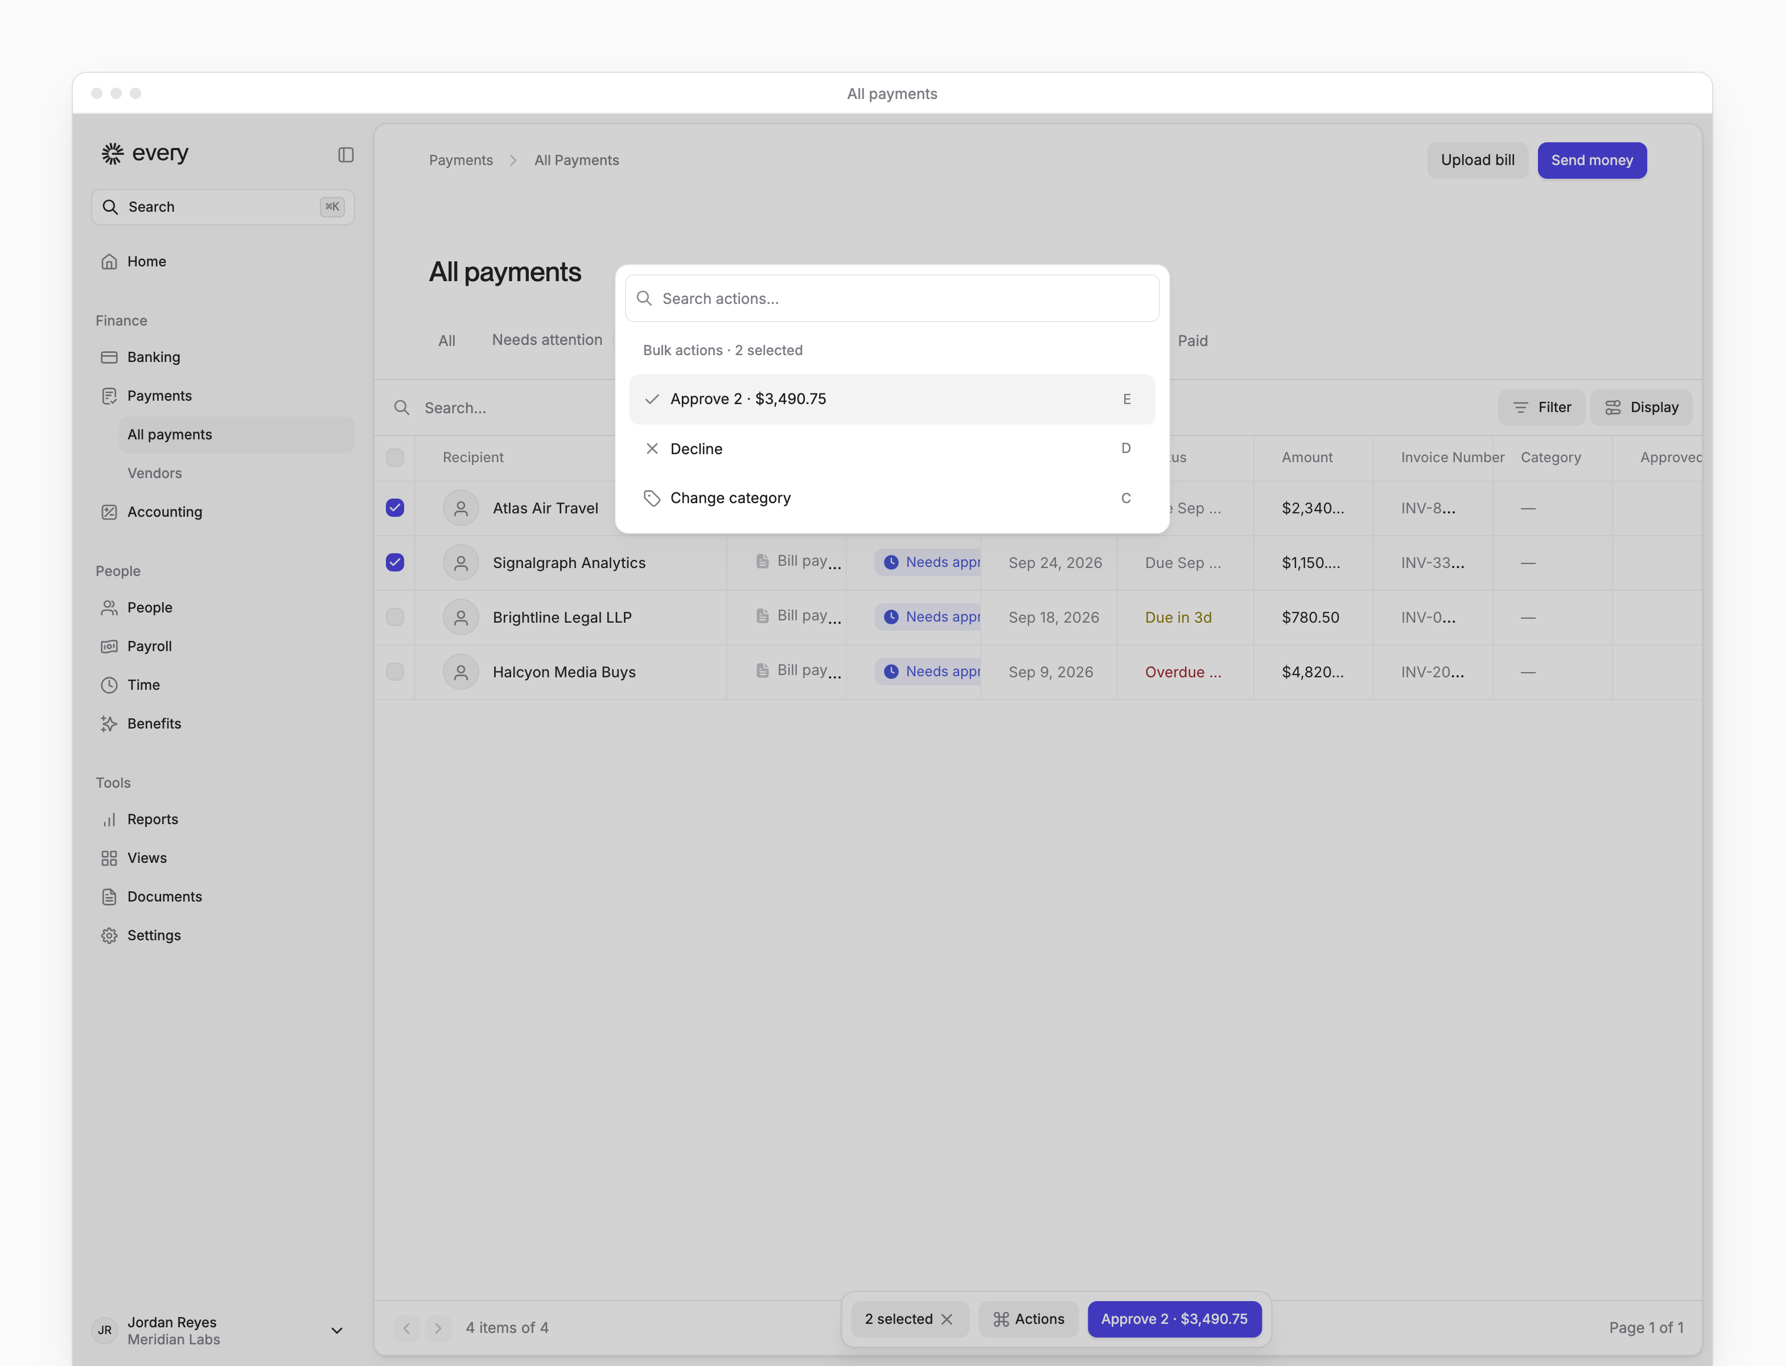The image size is (1785, 1366).
Task: Uncheck the Signalgraph Analytics row
Action: point(394,562)
